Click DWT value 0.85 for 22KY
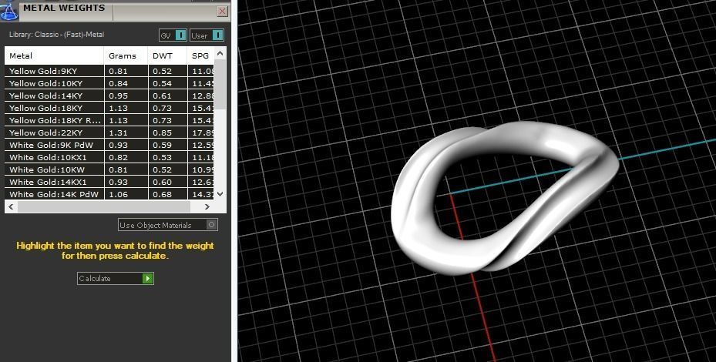The image size is (716, 362). pos(162,132)
